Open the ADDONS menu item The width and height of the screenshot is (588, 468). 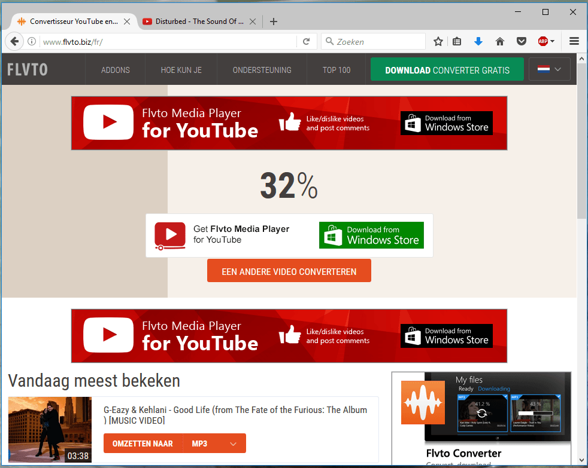tap(116, 70)
